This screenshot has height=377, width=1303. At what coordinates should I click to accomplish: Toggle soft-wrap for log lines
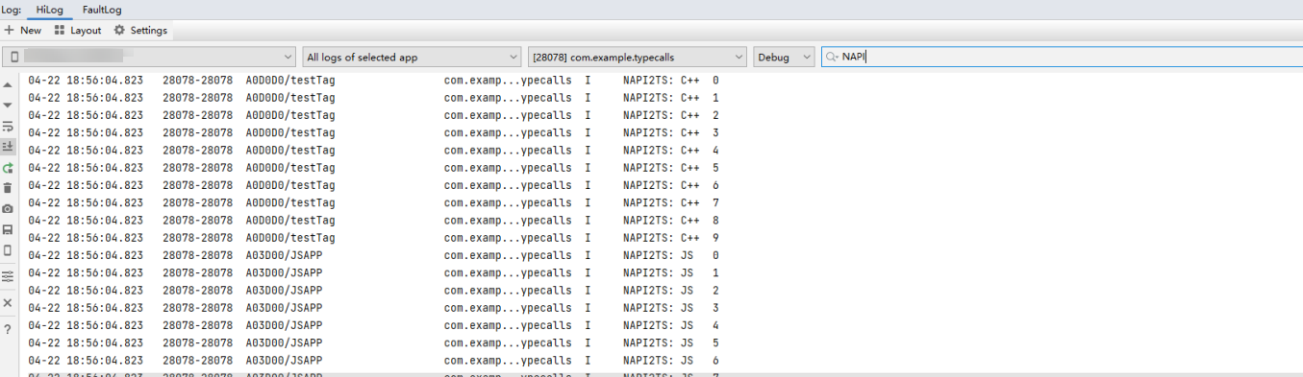click(x=8, y=126)
